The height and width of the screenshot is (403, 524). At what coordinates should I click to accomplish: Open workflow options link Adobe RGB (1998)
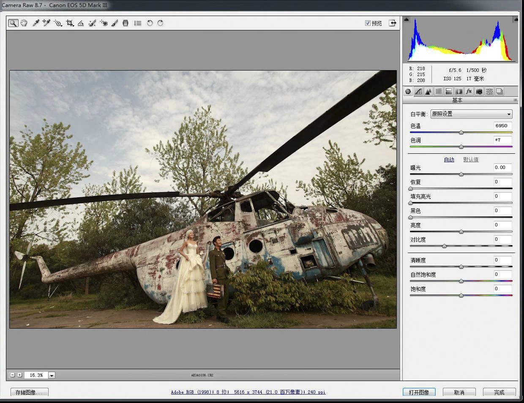click(x=248, y=392)
